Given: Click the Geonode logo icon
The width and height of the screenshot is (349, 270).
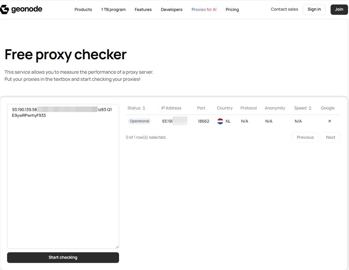Looking at the screenshot, I should [5, 9].
